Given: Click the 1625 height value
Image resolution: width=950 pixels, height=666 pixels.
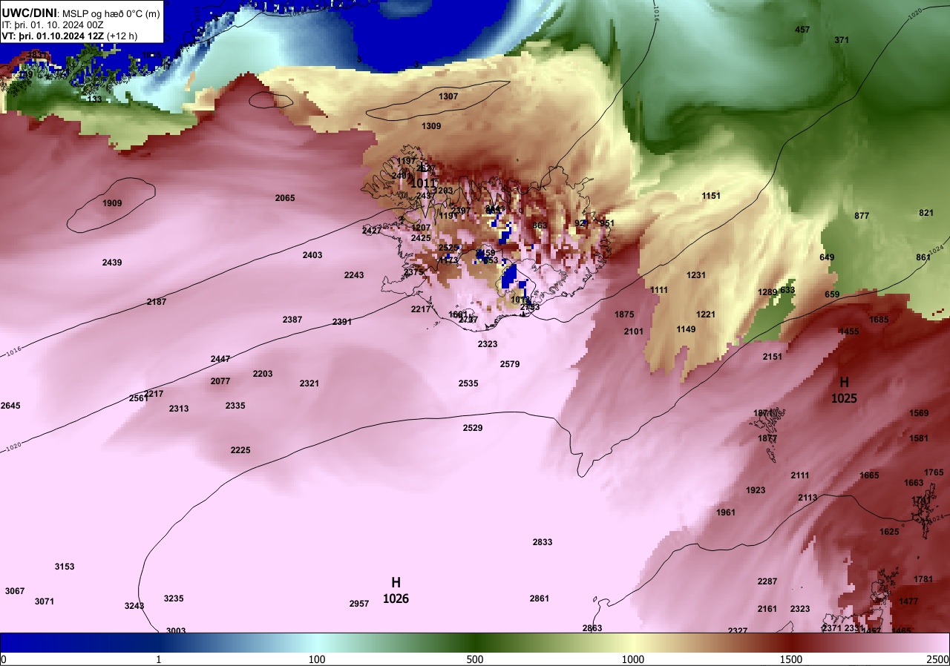Looking at the screenshot, I should [x=889, y=532].
